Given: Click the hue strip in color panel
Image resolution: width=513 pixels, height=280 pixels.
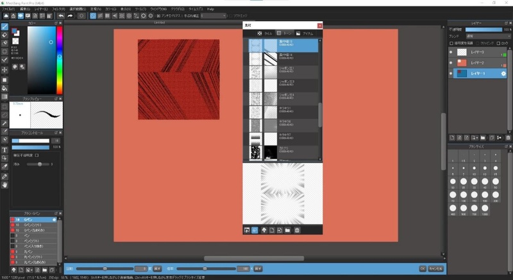Looking at the screenshot, I should [59, 60].
